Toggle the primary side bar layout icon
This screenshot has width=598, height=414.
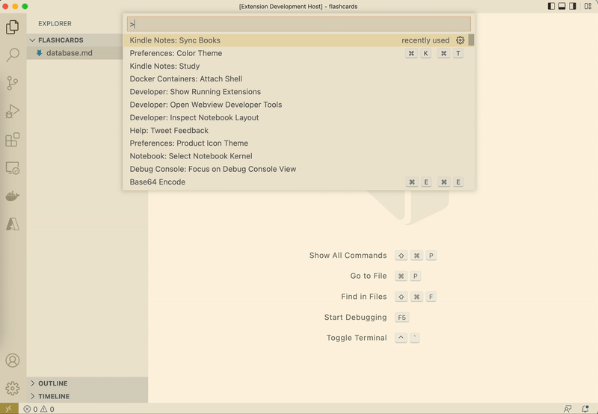pyautogui.click(x=551, y=6)
